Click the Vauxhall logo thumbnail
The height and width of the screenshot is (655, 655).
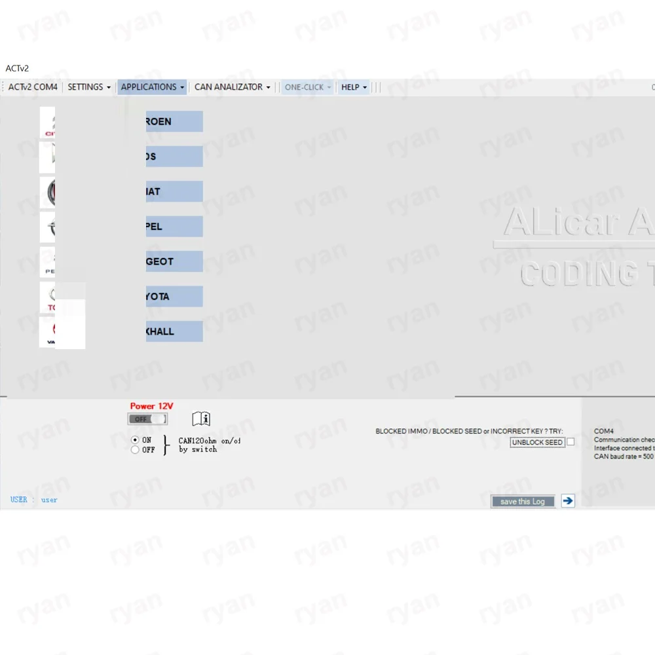[x=47, y=332]
